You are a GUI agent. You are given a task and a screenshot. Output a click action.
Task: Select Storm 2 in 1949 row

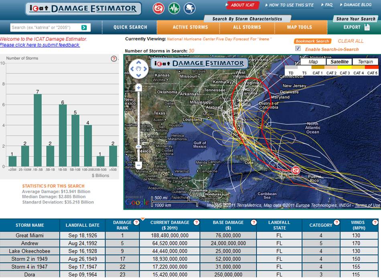pyautogui.click(x=189, y=259)
